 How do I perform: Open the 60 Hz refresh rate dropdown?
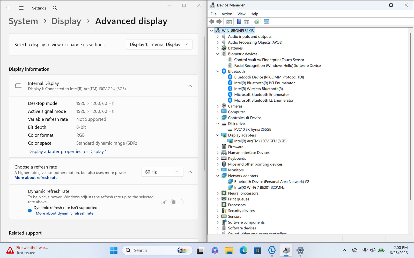162,172
